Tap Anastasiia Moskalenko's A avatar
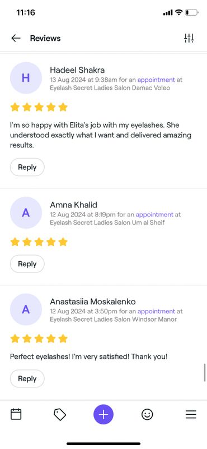The height and width of the screenshot is (449, 207). 26,309
